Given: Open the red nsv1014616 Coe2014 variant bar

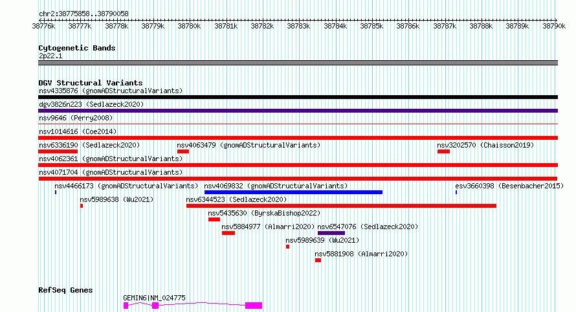Looking at the screenshot, I should [298, 138].
